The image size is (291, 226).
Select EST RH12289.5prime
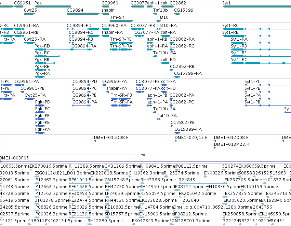[86, 166]
